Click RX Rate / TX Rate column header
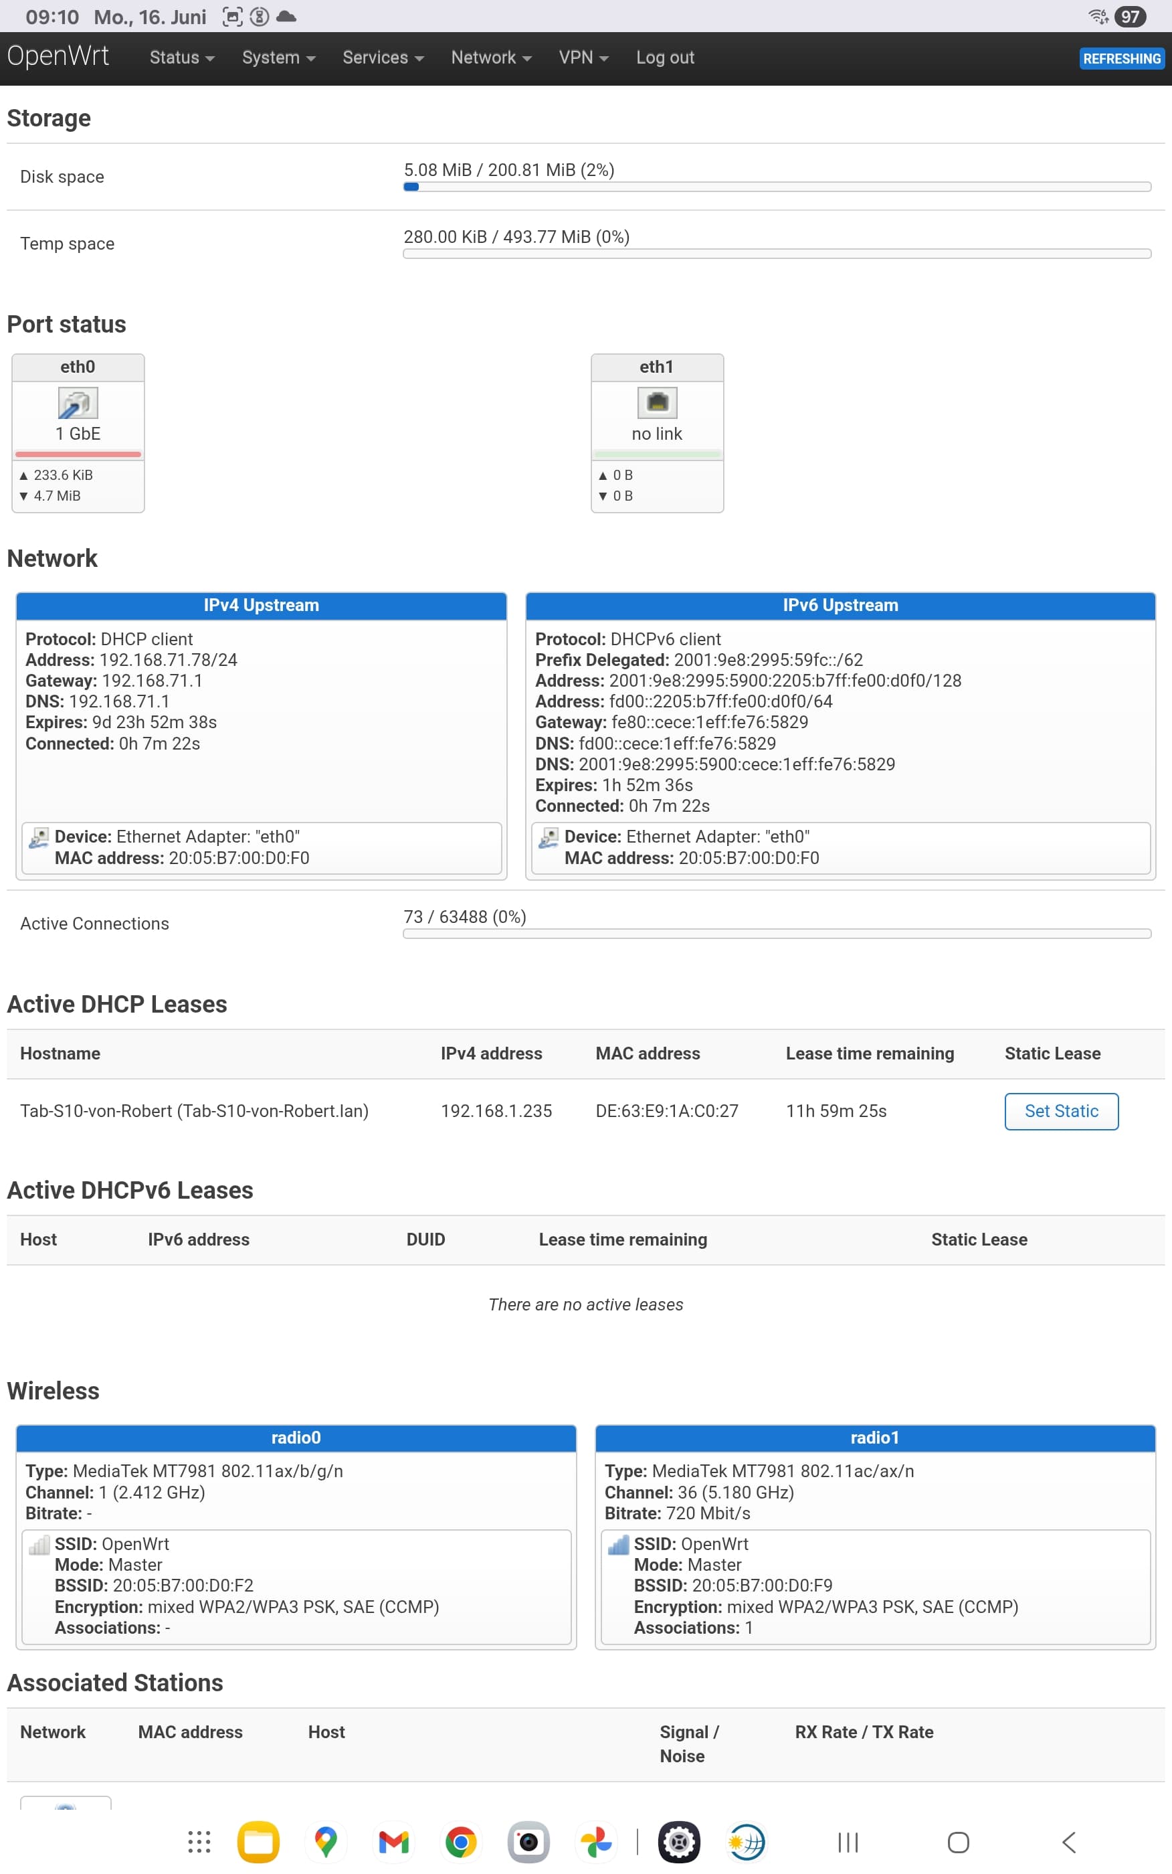Image resolution: width=1172 pixels, height=1874 pixels. (x=864, y=1731)
